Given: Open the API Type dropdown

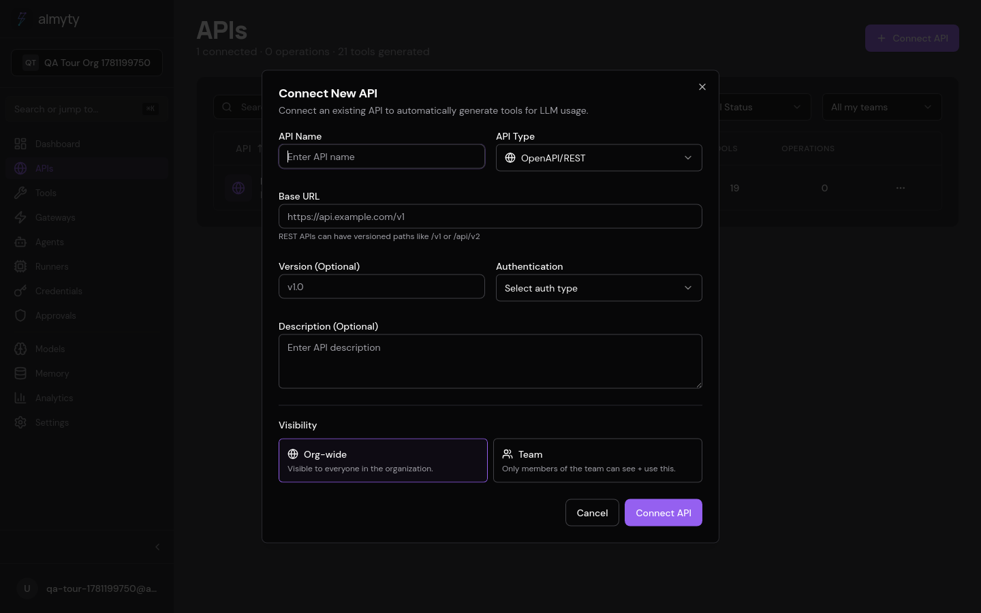Looking at the screenshot, I should click(599, 158).
